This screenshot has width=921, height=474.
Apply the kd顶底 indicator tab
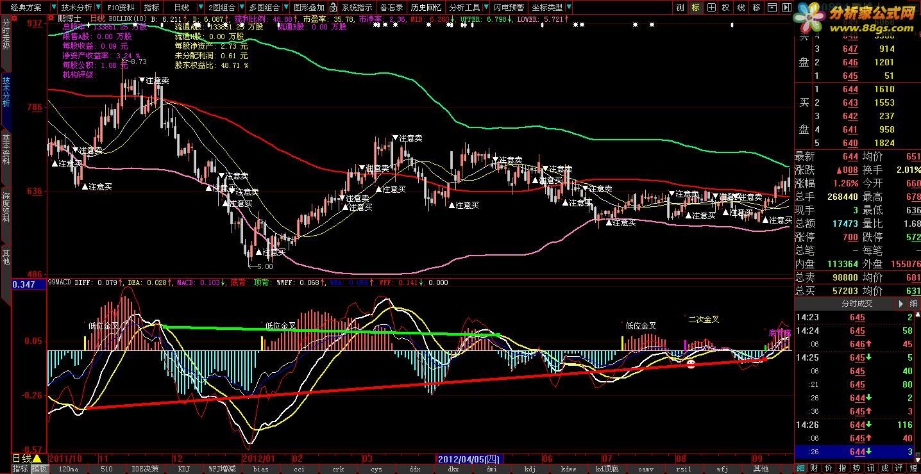[x=607, y=469]
